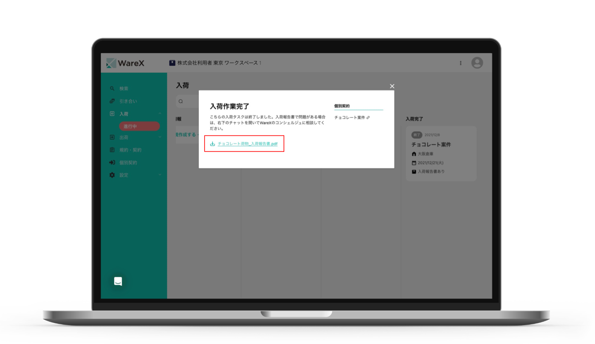Open the チョコレート案件 card under 入荷完了

point(441,153)
